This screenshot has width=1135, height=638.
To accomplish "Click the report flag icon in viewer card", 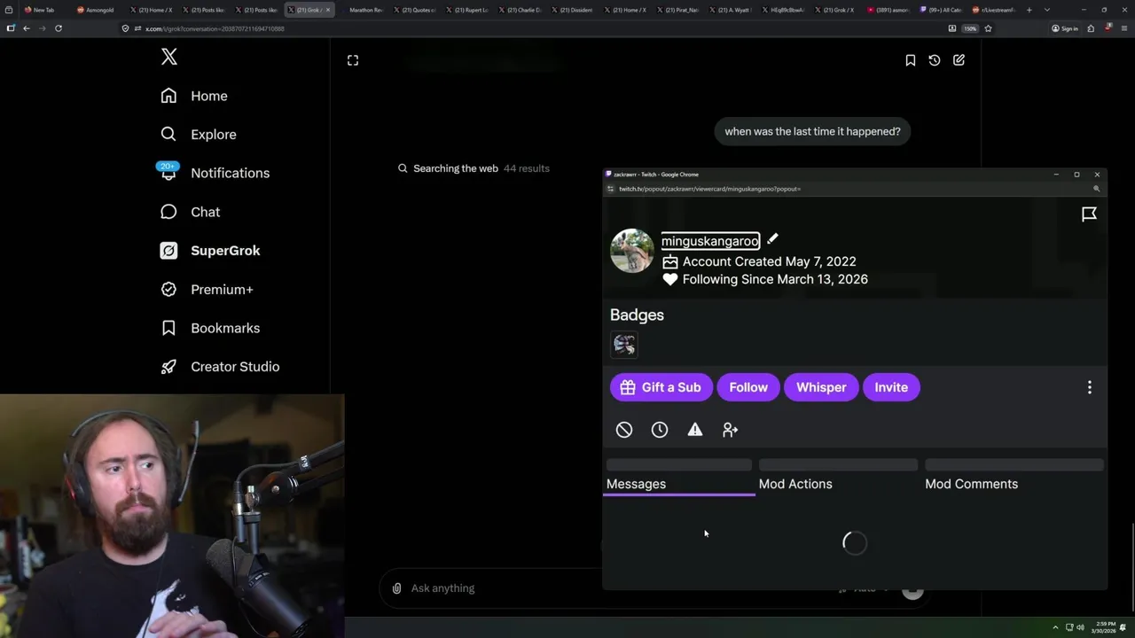I will point(1089,214).
